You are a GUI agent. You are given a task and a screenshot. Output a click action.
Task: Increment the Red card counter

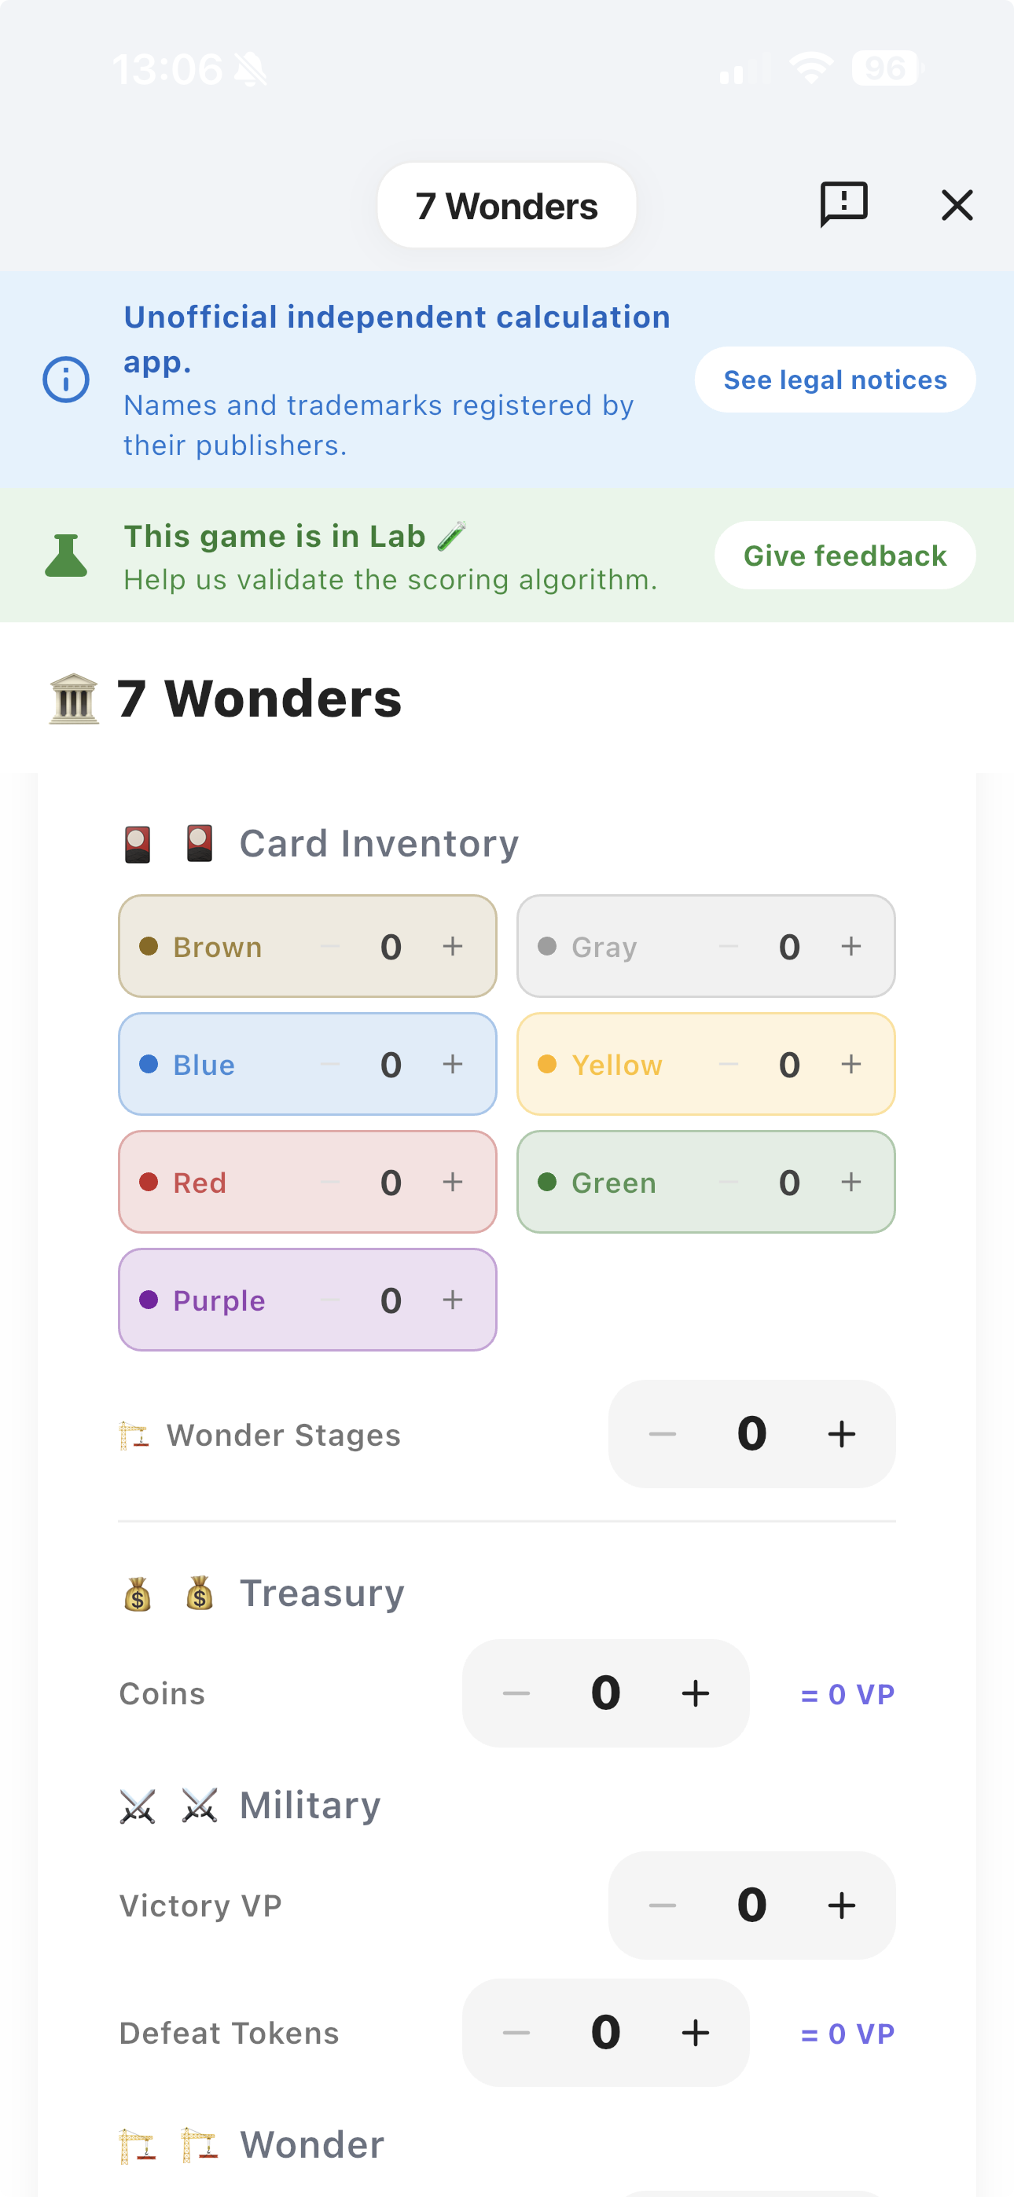click(453, 1182)
